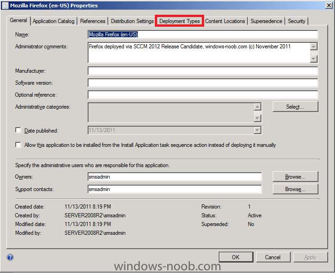Click the Created date value
The image size is (335, 273).
[88, 207]
